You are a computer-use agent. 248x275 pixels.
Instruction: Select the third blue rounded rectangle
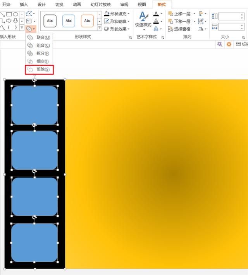coord(34,197)
